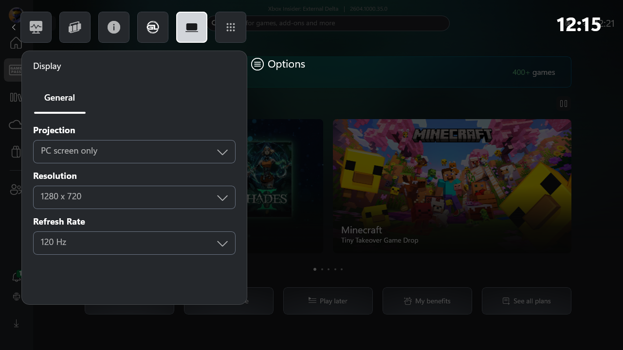This screenshot has width=623, height=350.
Task: Open the notifications bell icon
Action: pos(16,276)
